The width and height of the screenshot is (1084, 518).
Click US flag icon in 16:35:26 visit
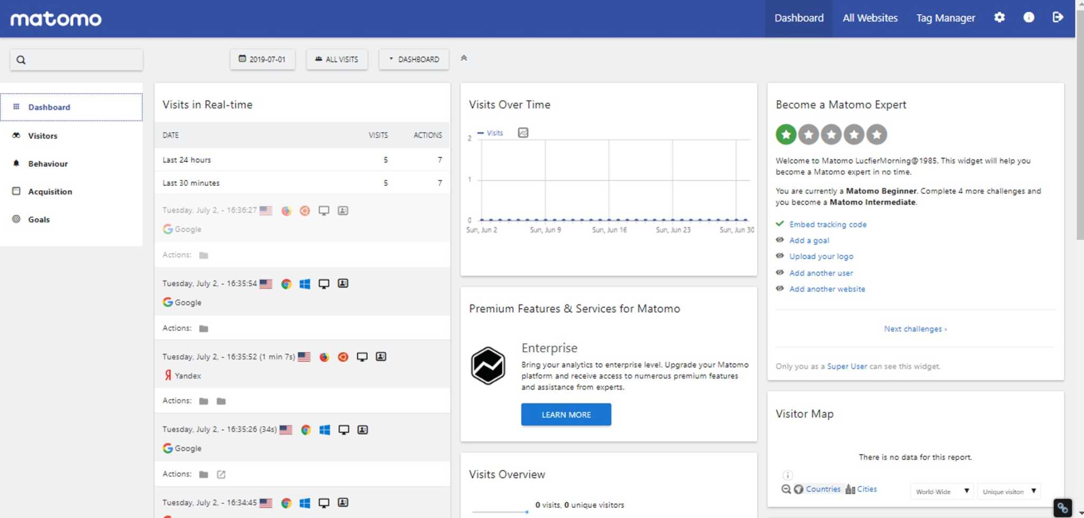(286, 430)
